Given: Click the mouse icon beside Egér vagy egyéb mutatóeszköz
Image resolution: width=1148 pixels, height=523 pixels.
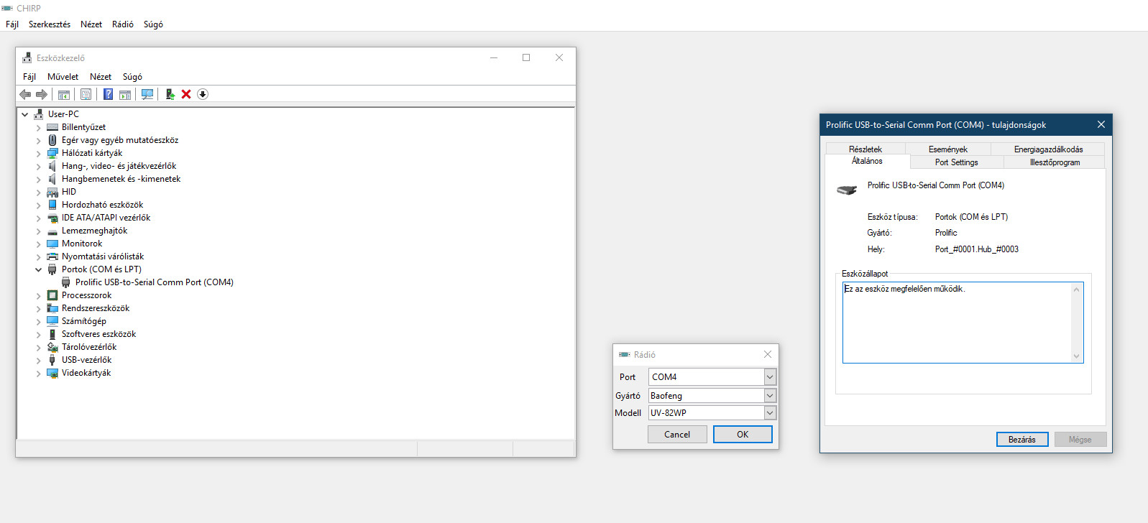Looking at the screenshot, I should click(x=52, y=140).
